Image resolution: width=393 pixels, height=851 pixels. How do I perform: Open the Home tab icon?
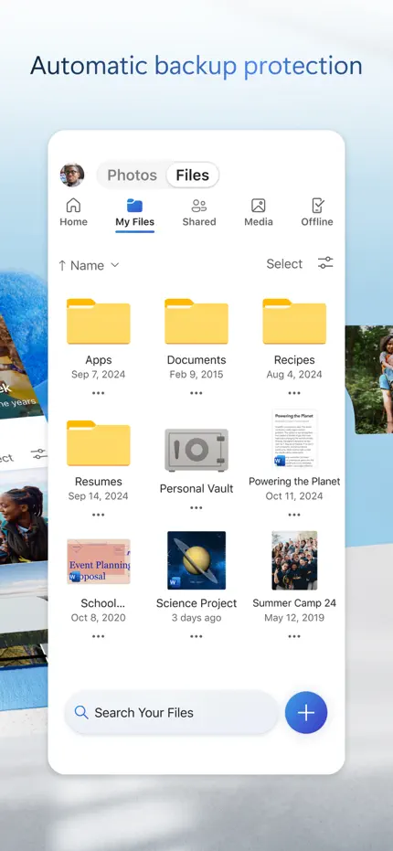(73, 205)
